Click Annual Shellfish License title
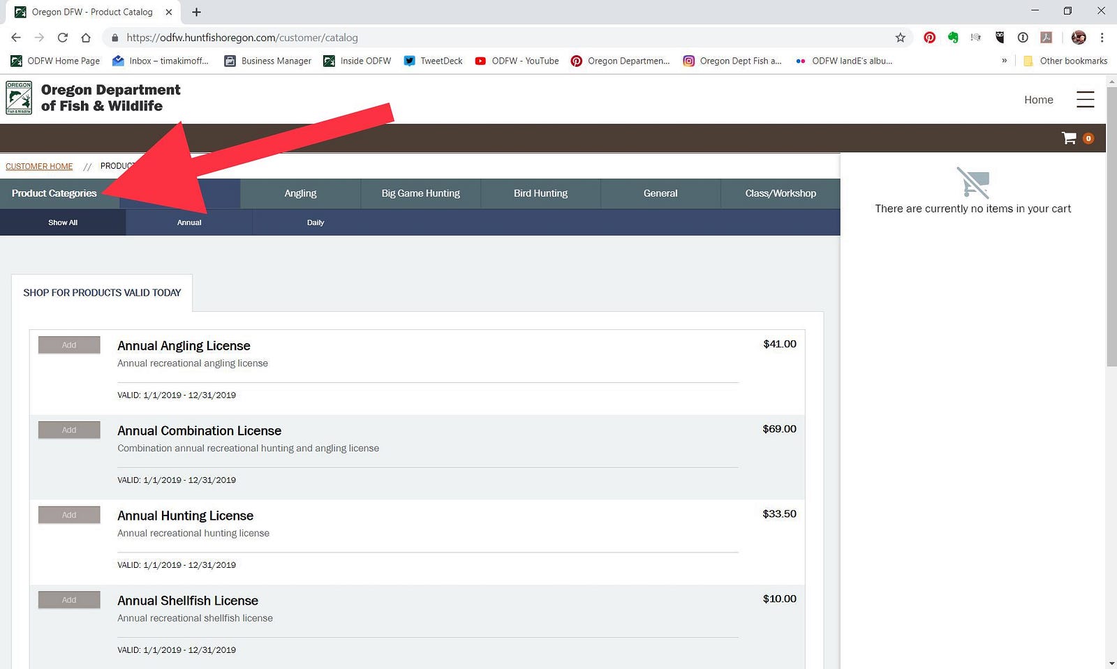Screen dimensions: 1117x669 coord(188,601)
